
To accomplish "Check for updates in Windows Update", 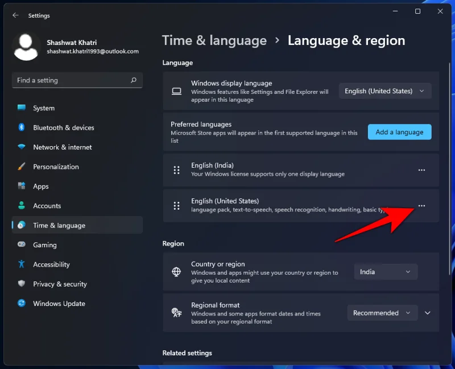I will coord(59,303).
